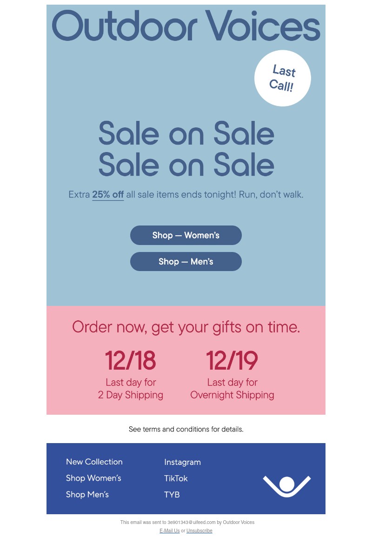
Task: Click the Last Call! circular badge
Action: coord(282,78)
